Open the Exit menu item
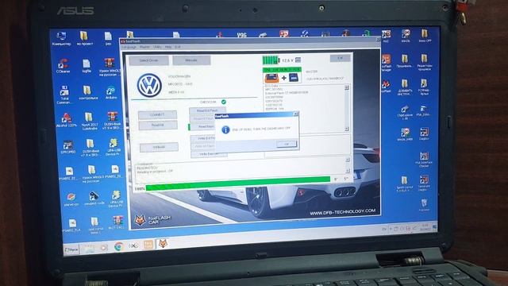 pos(178,47)
